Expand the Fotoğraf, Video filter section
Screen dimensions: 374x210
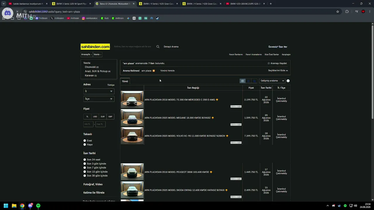click(x=93, y=184)
